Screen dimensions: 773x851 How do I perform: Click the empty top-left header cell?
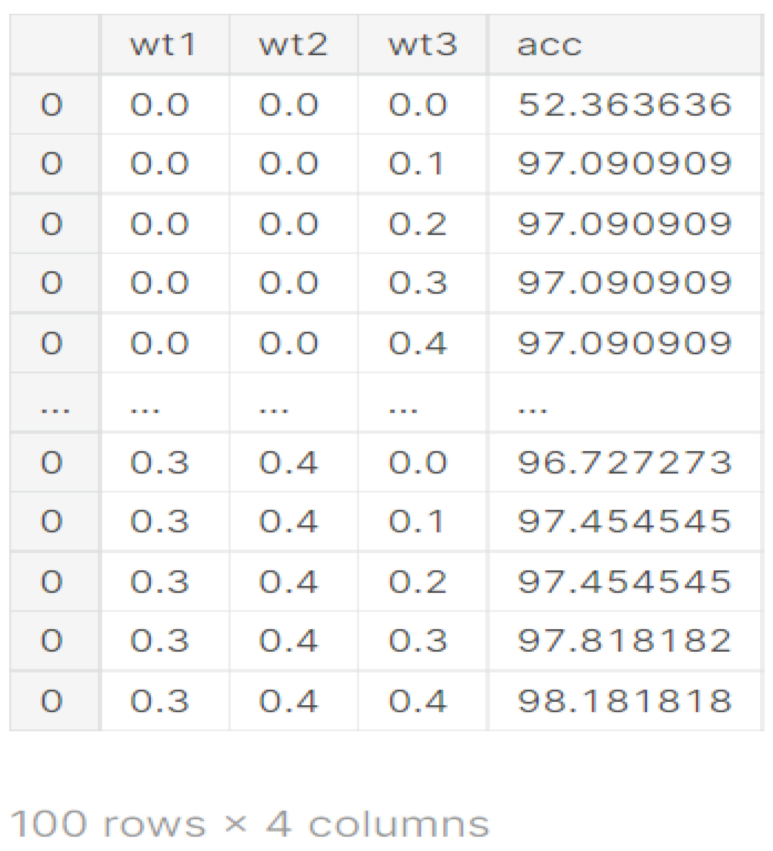click(54, 44)
